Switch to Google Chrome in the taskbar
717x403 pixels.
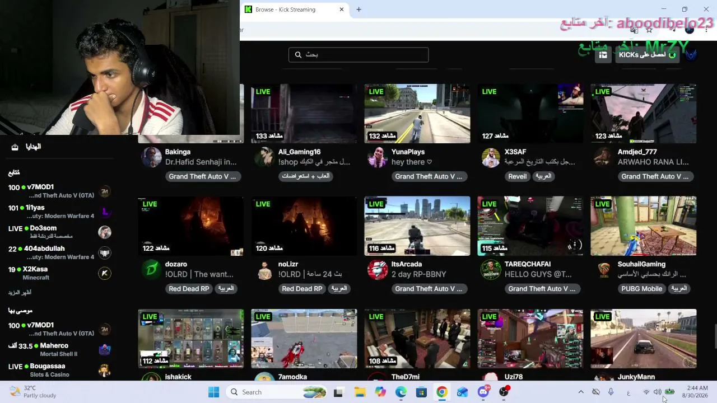tap(442, 392)
